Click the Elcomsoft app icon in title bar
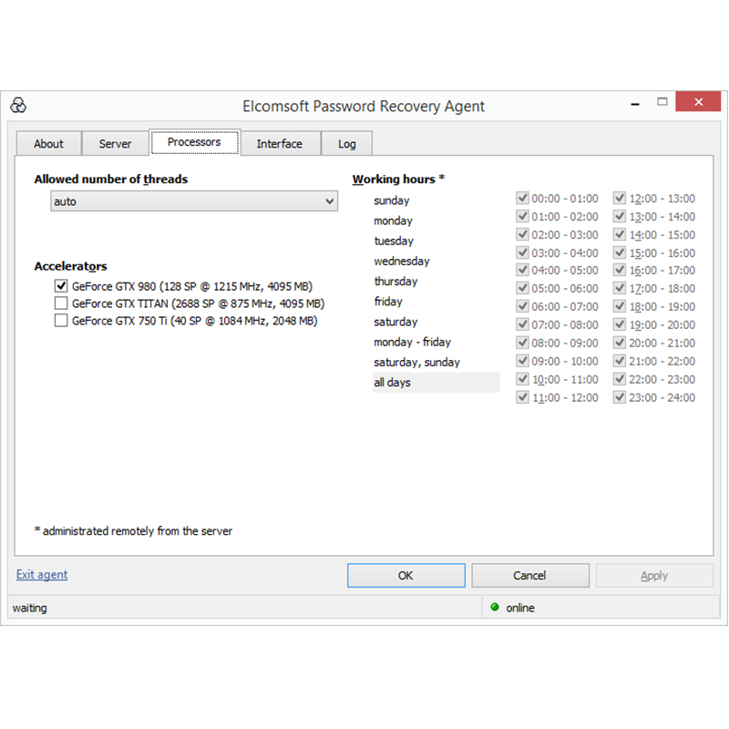Screen dimensions: 729x729 point(18,106)
